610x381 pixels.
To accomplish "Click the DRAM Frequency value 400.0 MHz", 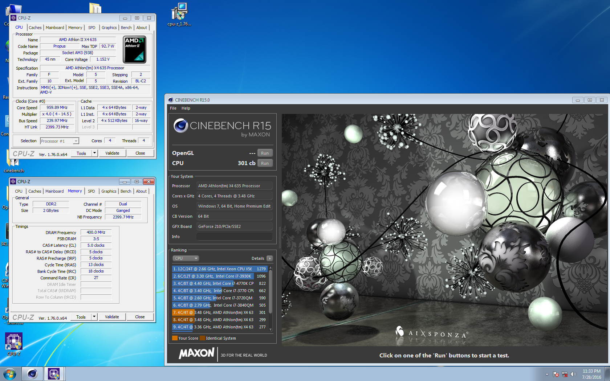I will pos(96,232).
